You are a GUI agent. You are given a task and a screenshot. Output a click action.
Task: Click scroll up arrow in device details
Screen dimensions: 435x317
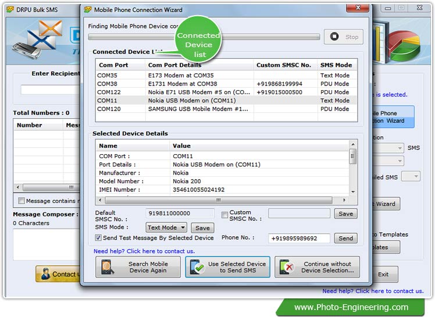(x=353, y=144)
